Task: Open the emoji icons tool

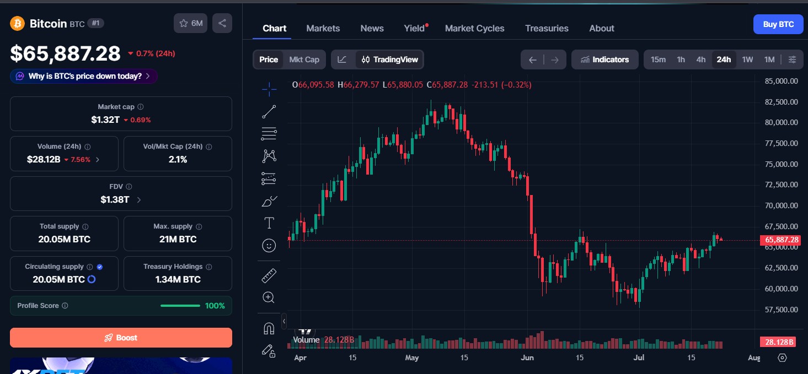Action: click(x=269, y=246)
